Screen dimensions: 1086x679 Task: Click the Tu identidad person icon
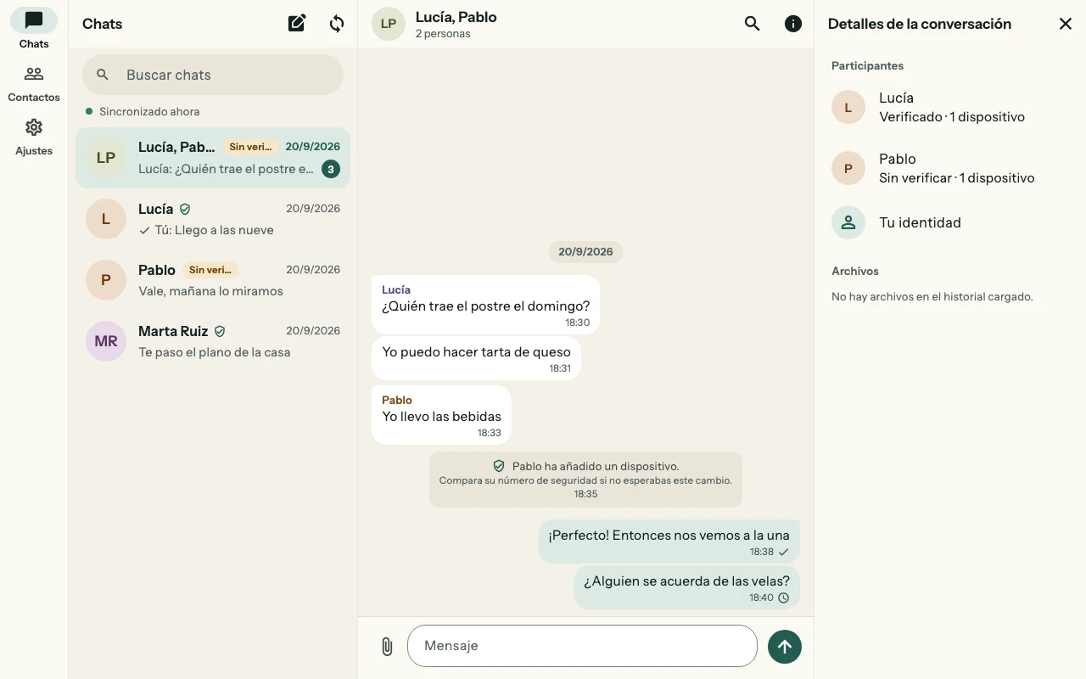pos(848,222)
